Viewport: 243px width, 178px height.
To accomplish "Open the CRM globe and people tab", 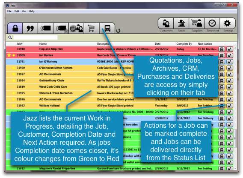I will click(76, 28).
